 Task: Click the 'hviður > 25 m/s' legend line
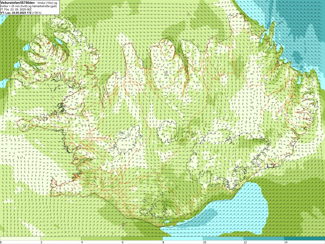click(29, 6)
